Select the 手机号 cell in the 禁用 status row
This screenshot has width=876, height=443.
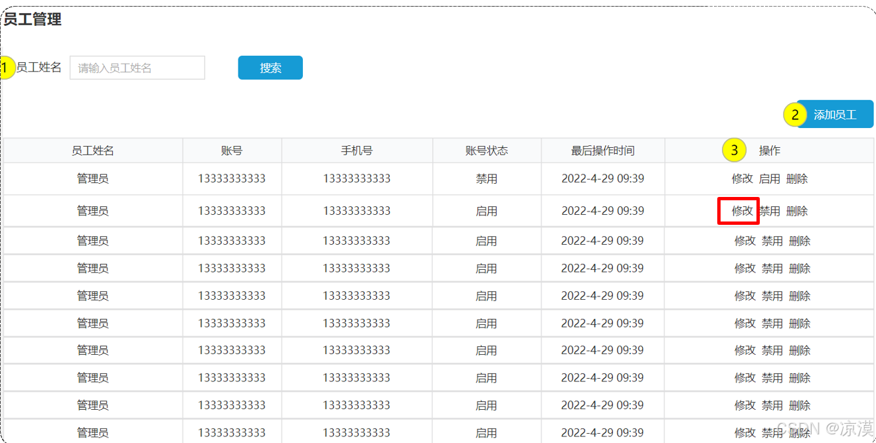tap(357, 179)
